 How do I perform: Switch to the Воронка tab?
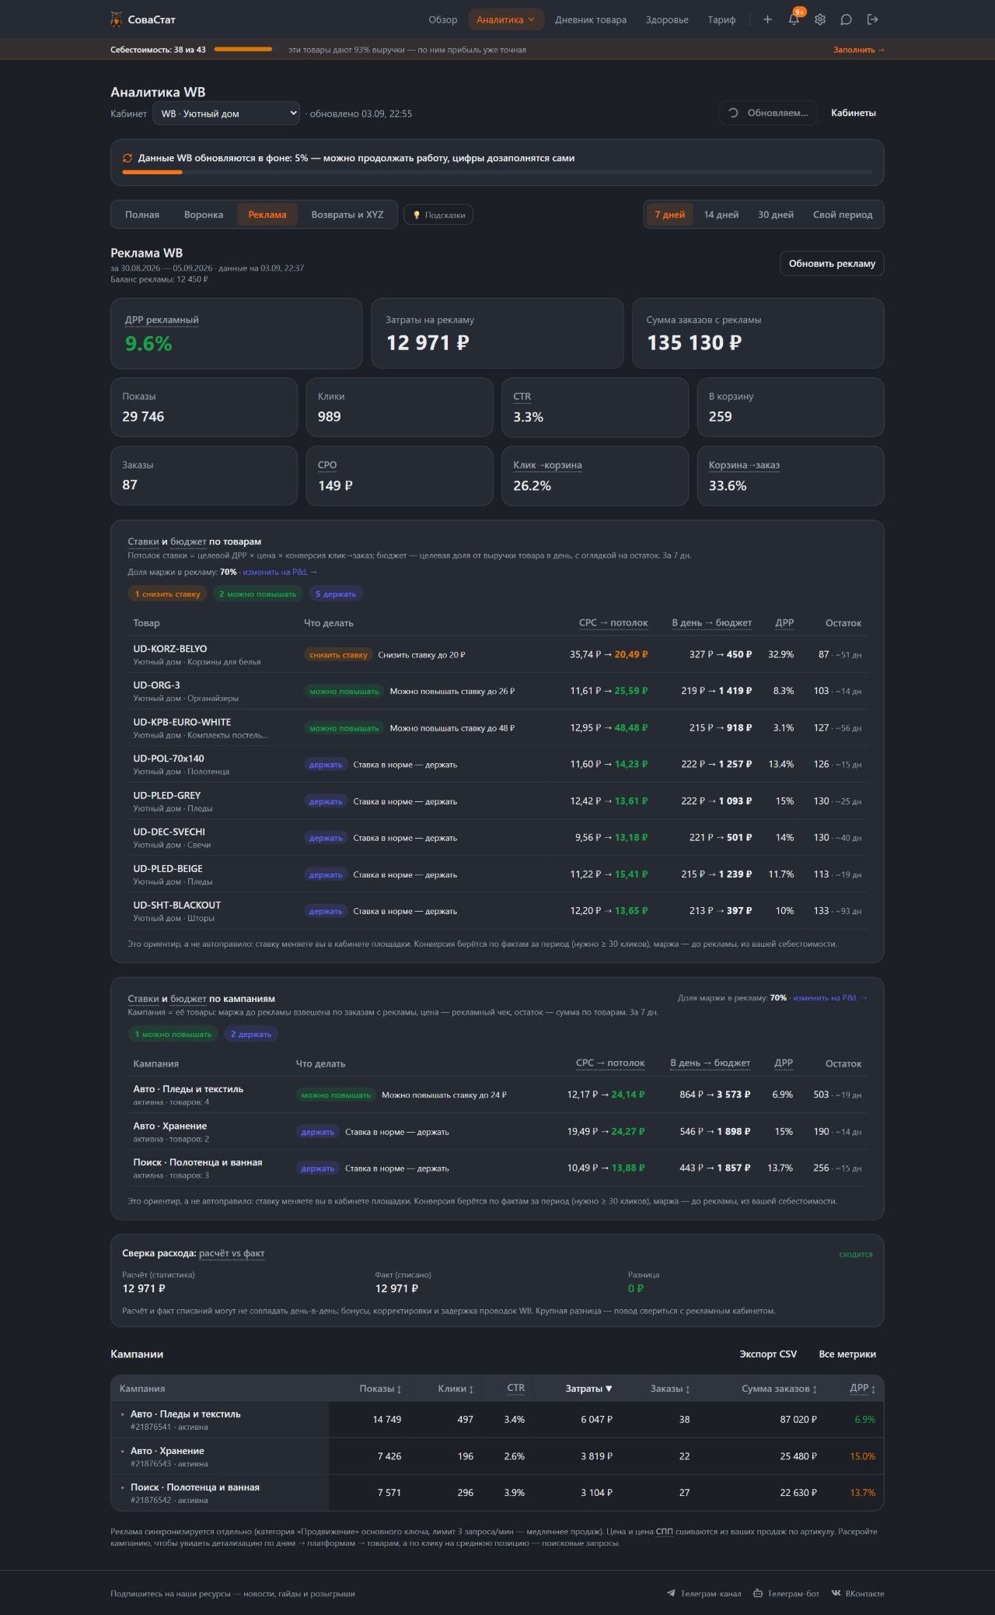[204, 215]
